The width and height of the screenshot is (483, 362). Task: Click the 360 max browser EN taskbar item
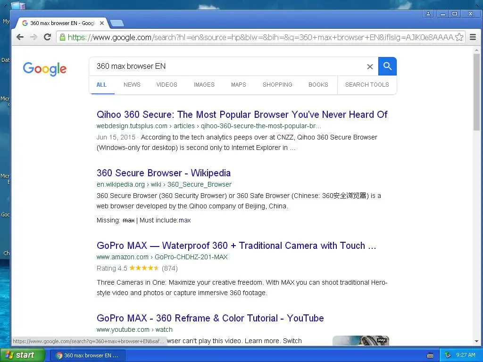(x=87, y=355)
